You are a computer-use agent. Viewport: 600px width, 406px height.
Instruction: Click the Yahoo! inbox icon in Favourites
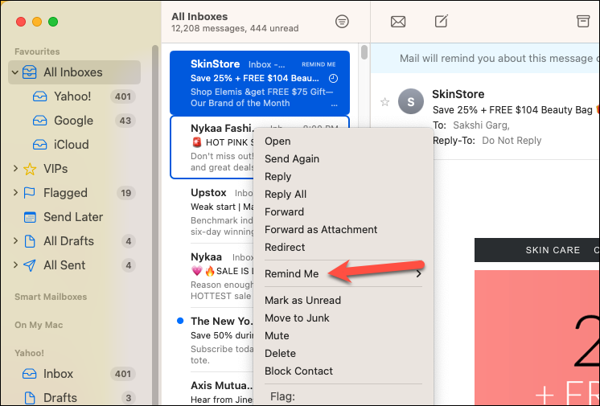click(39, 96)
